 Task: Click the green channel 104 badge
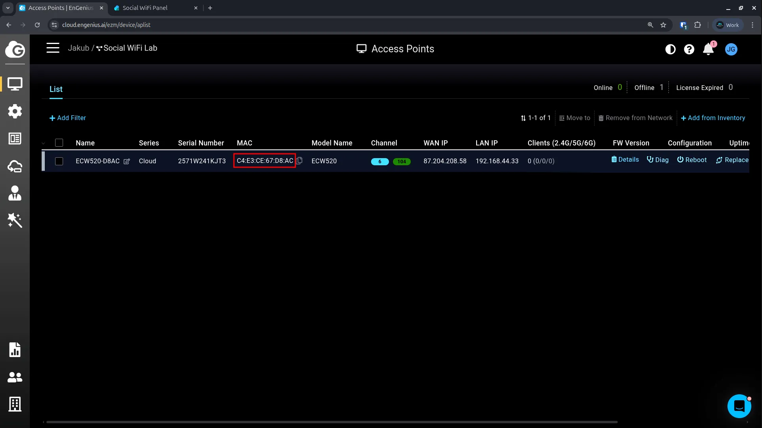click(x=401, y=161)
